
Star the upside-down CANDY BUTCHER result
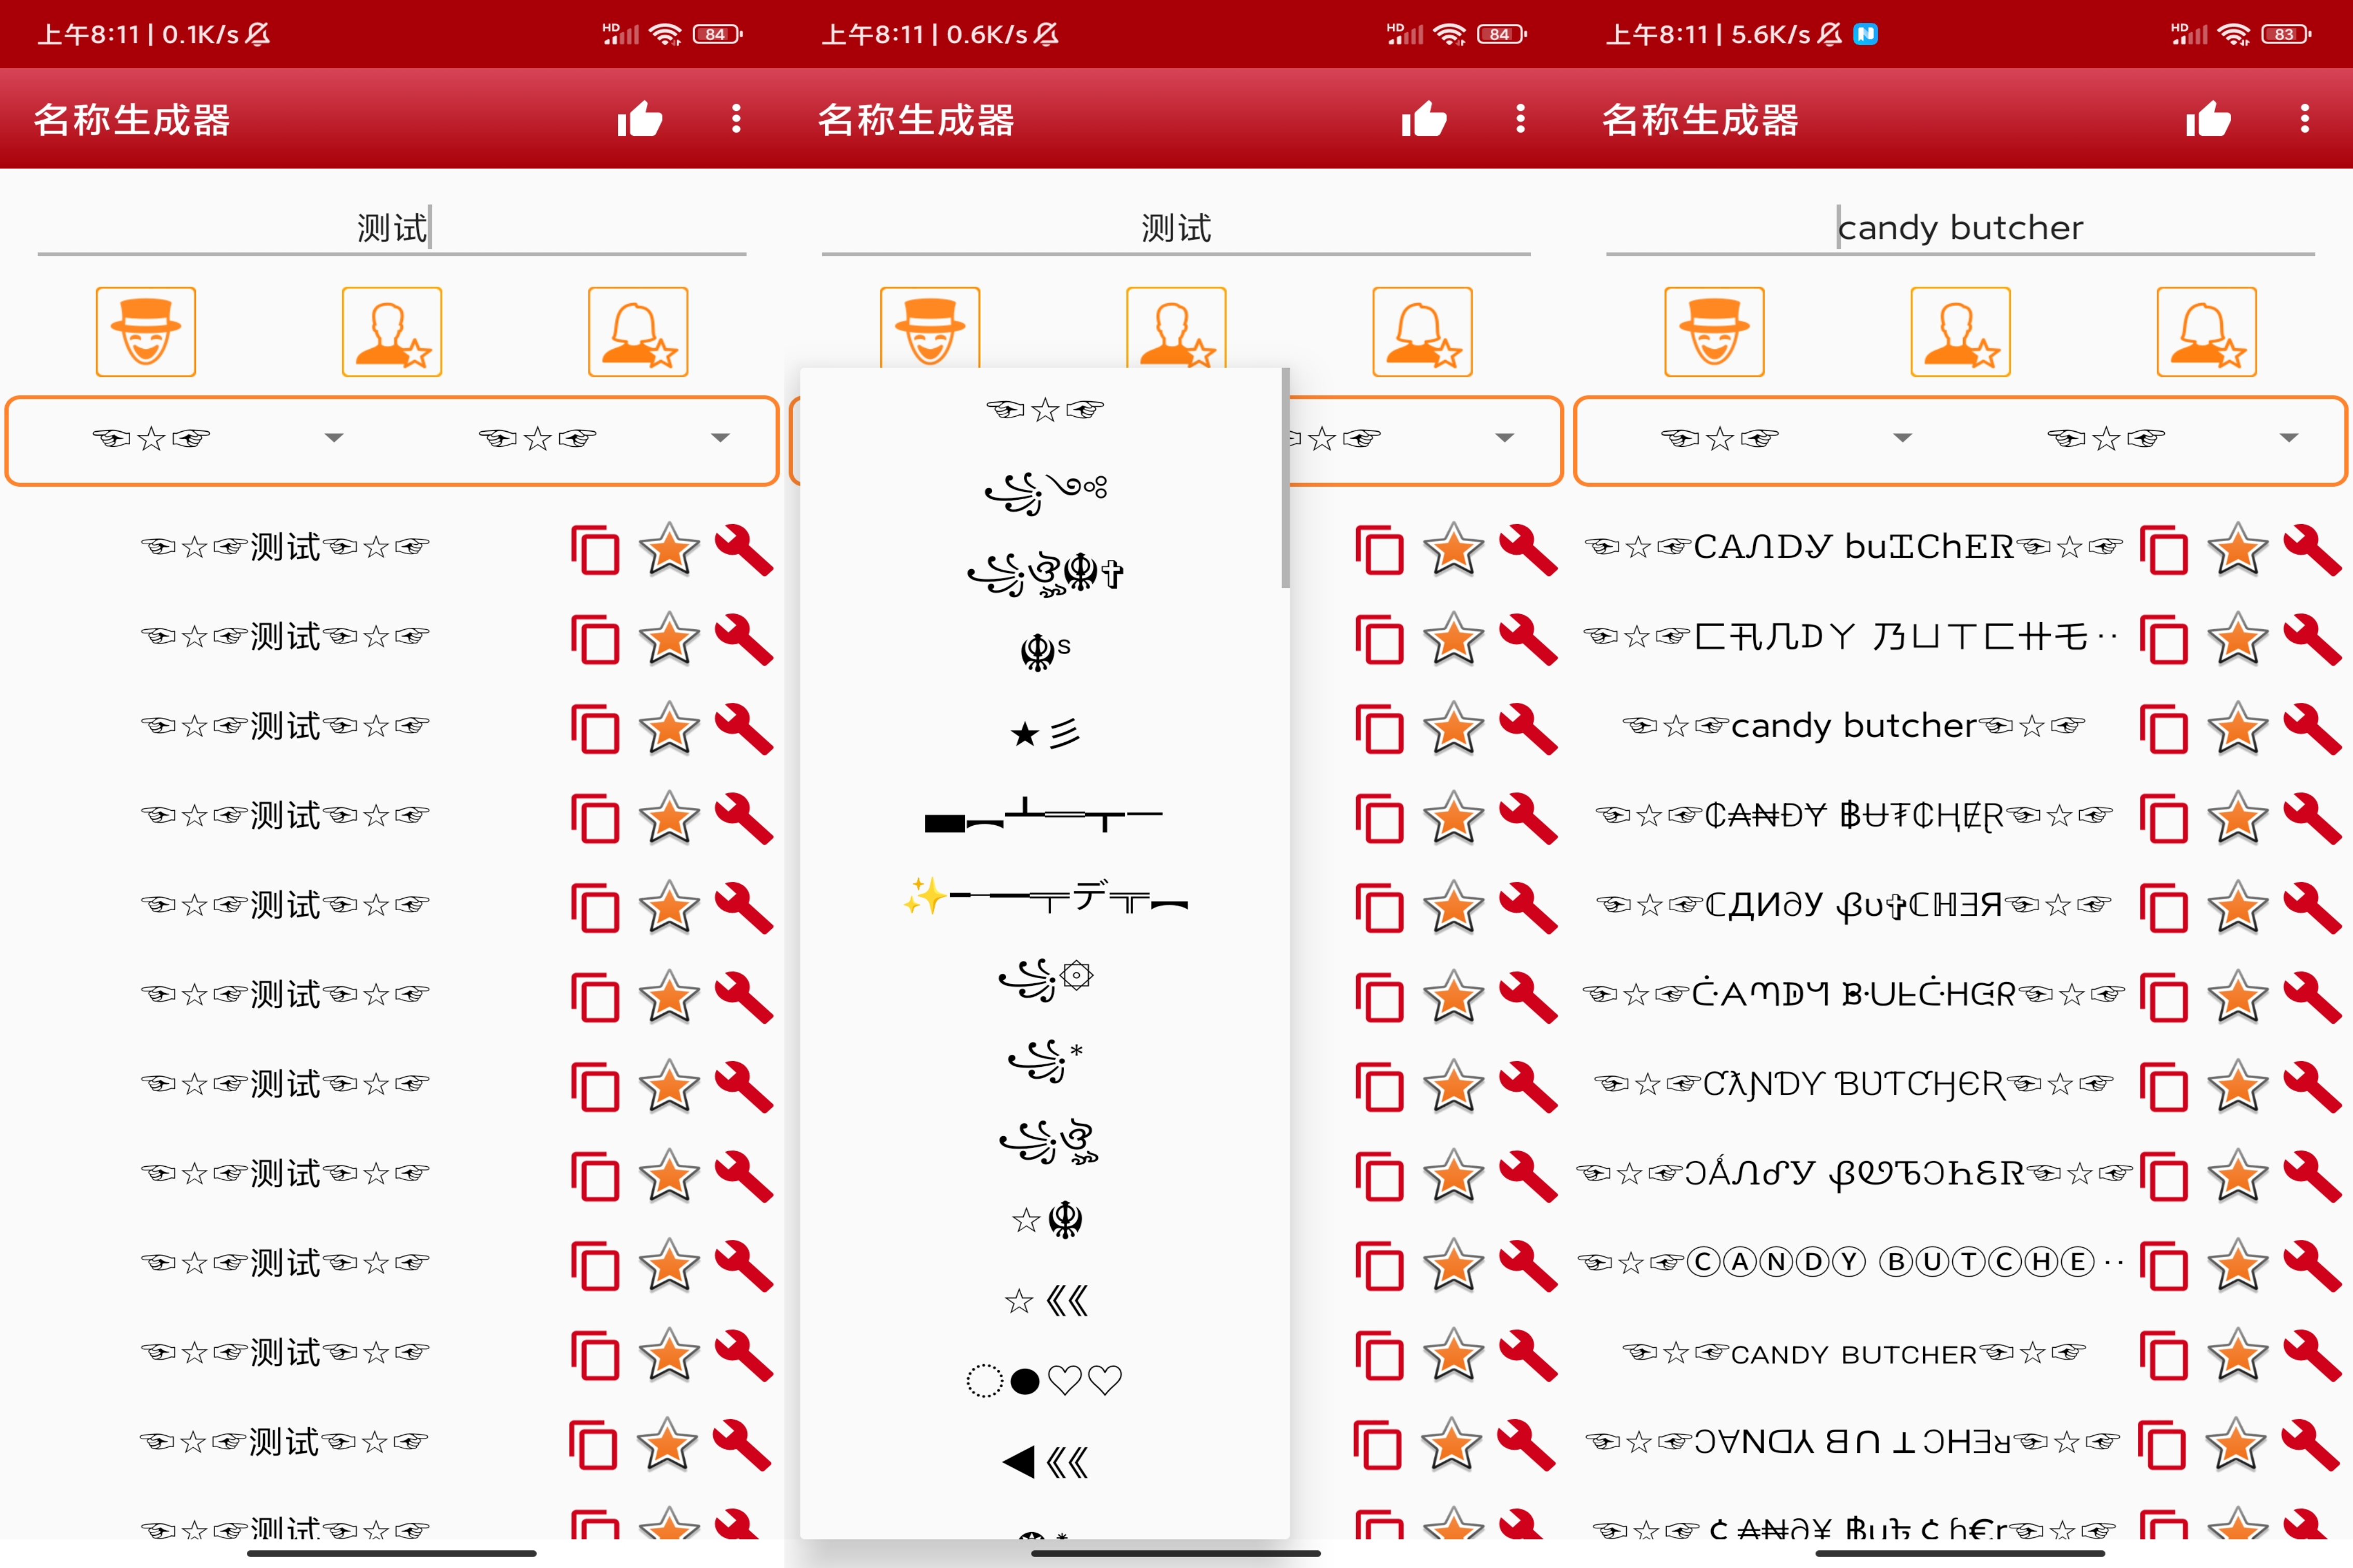(x=2236, y=1444)
